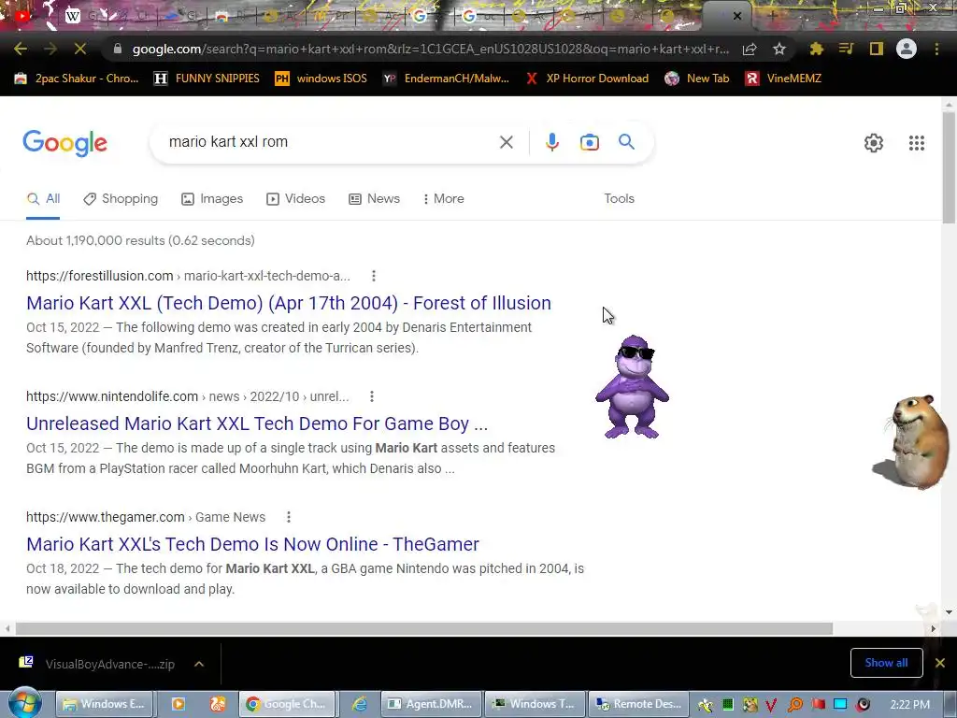Open the XP Horror Download bookmark
The height and width of the screenshot is (718, 957).
(x=587, y=79)
